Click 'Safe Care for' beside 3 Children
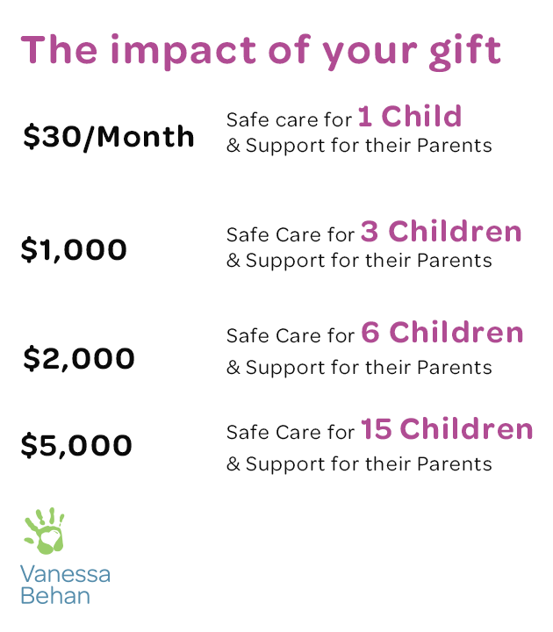Viewport: 553px width, 632px height. click(291, 234)
